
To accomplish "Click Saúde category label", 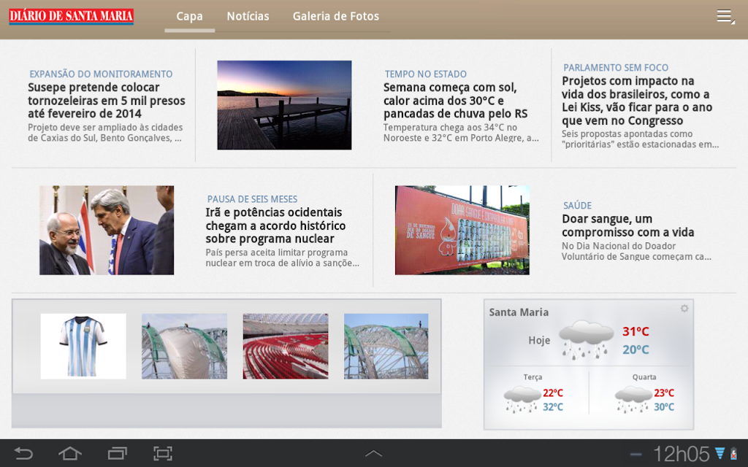I will click(577, 206).
